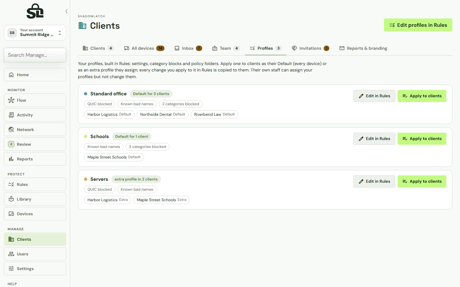Open Devices in the sidebar

click(35, 214)
